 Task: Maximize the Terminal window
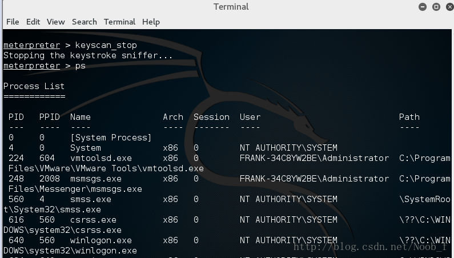tap(436, 7)
